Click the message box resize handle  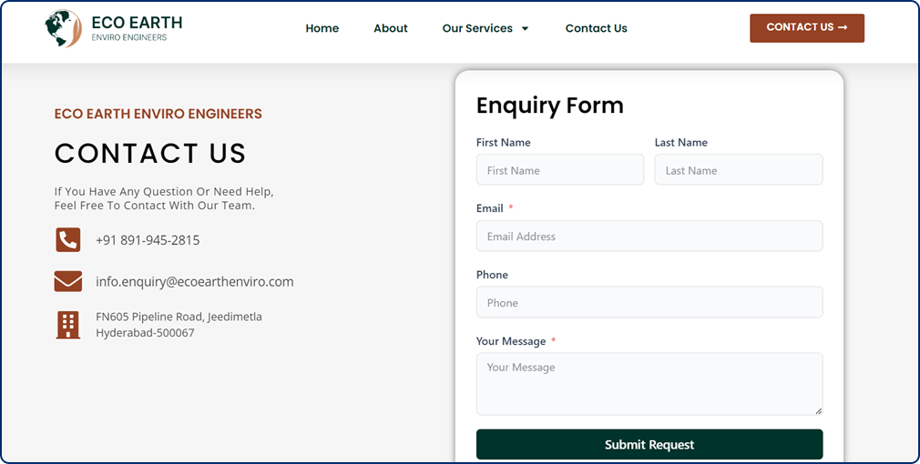[x=818, y=410]
